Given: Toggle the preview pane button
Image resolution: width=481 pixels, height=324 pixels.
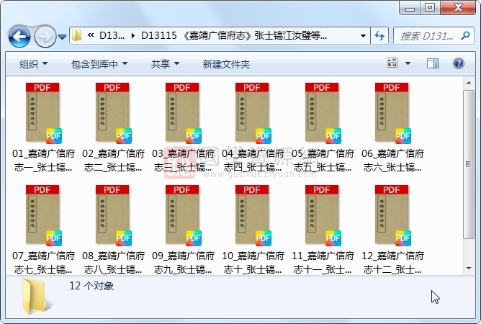Looking at the screenshot, I should click(x=433, y=63).
